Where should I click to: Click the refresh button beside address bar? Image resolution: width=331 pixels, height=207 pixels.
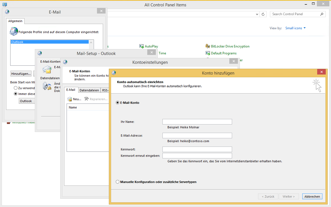tap(264, 14)
